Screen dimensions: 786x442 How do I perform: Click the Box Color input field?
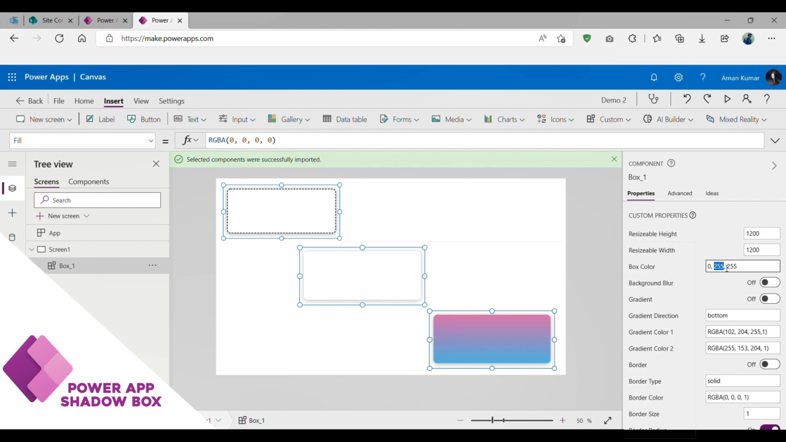click(x=743, y=266)
